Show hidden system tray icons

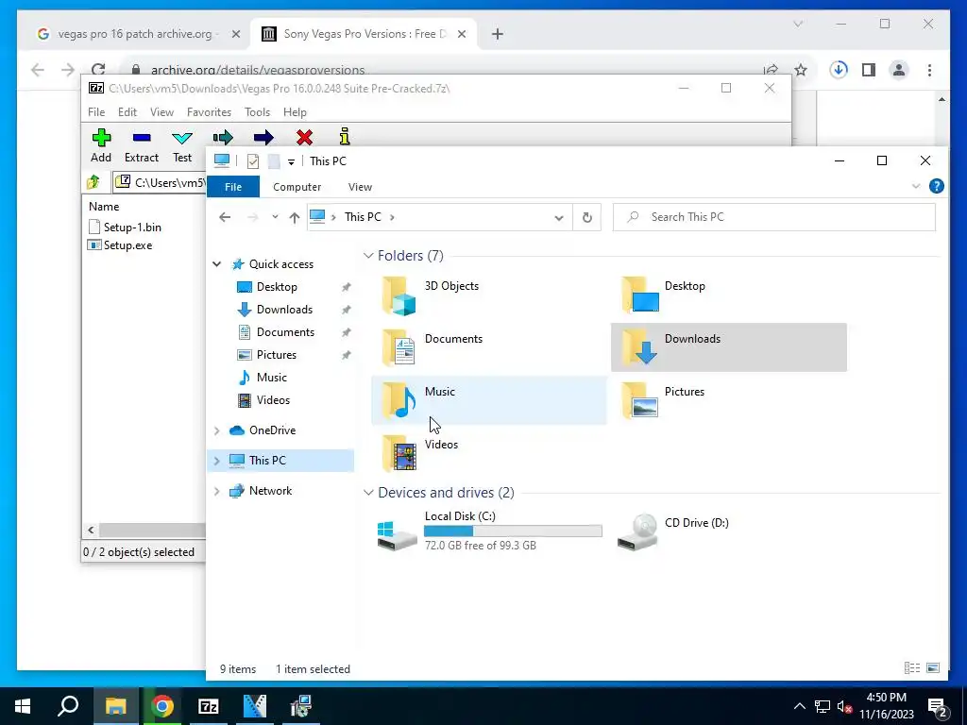point(799,706)
